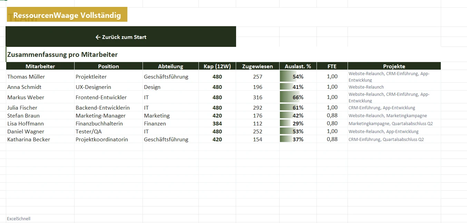
Task: Click the 'ExcelSchnell' footer text
Action: click(x=19, y=219)
